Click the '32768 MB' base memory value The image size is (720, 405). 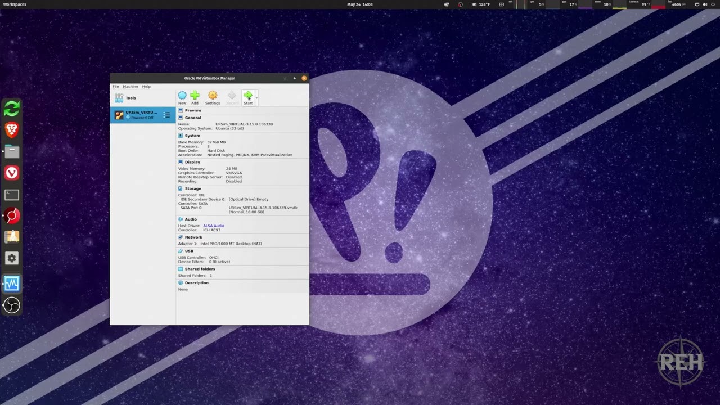coord(216,142)
